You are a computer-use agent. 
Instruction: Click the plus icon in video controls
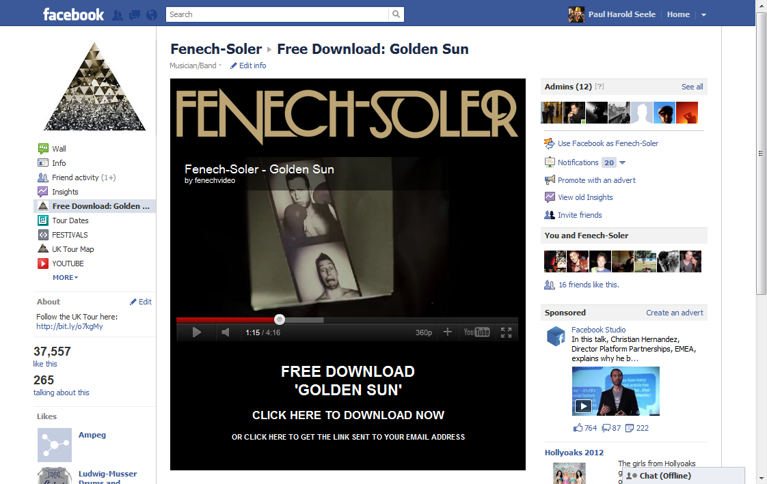click(x=447, y=332)
